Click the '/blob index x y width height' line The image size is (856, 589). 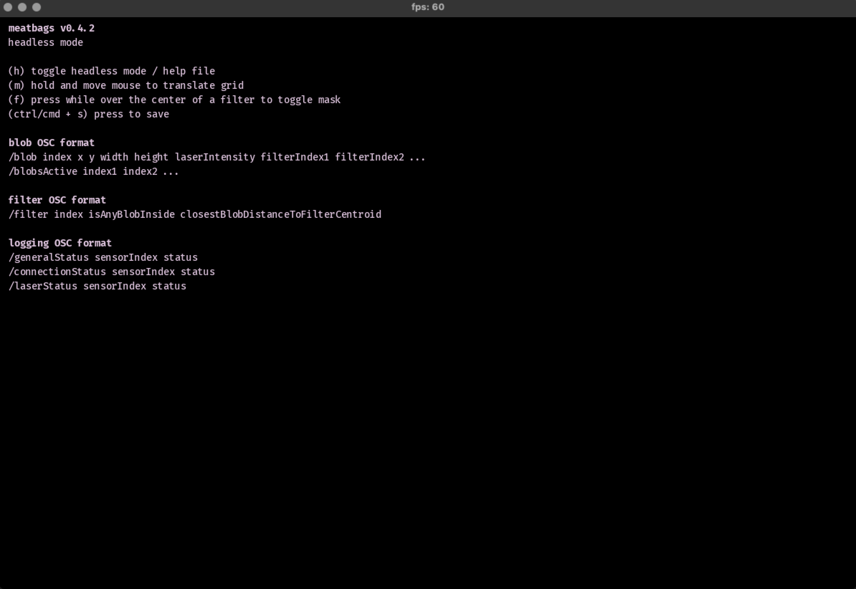click(217, 157)
